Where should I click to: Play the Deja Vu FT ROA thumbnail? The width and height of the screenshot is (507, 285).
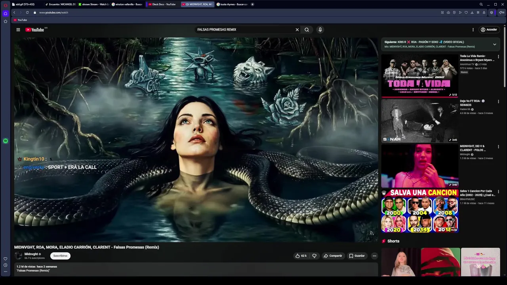pos(419,121)
